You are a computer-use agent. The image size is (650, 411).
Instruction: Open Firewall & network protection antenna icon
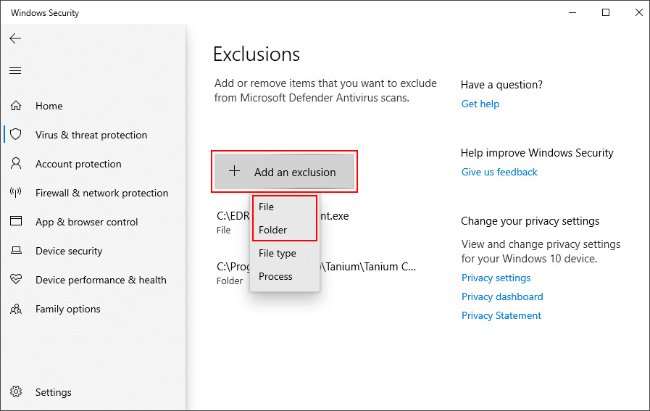click(16, 192)
